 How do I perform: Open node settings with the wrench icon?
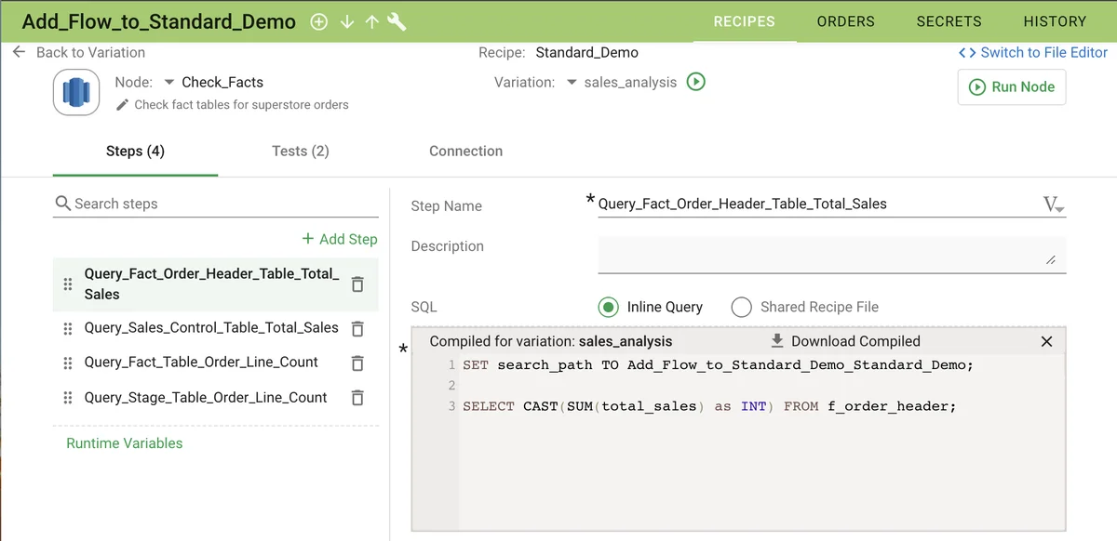[x=397, y=20]
